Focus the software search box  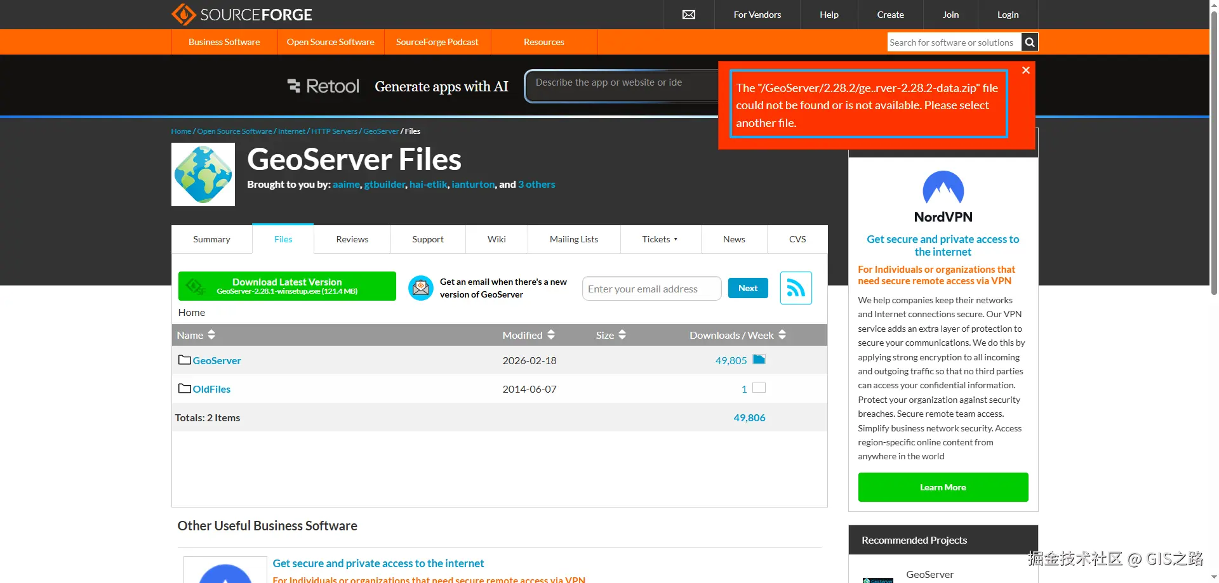point(954,42)
